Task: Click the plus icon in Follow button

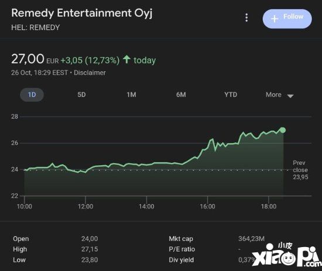Action: (x=275, y=19)
